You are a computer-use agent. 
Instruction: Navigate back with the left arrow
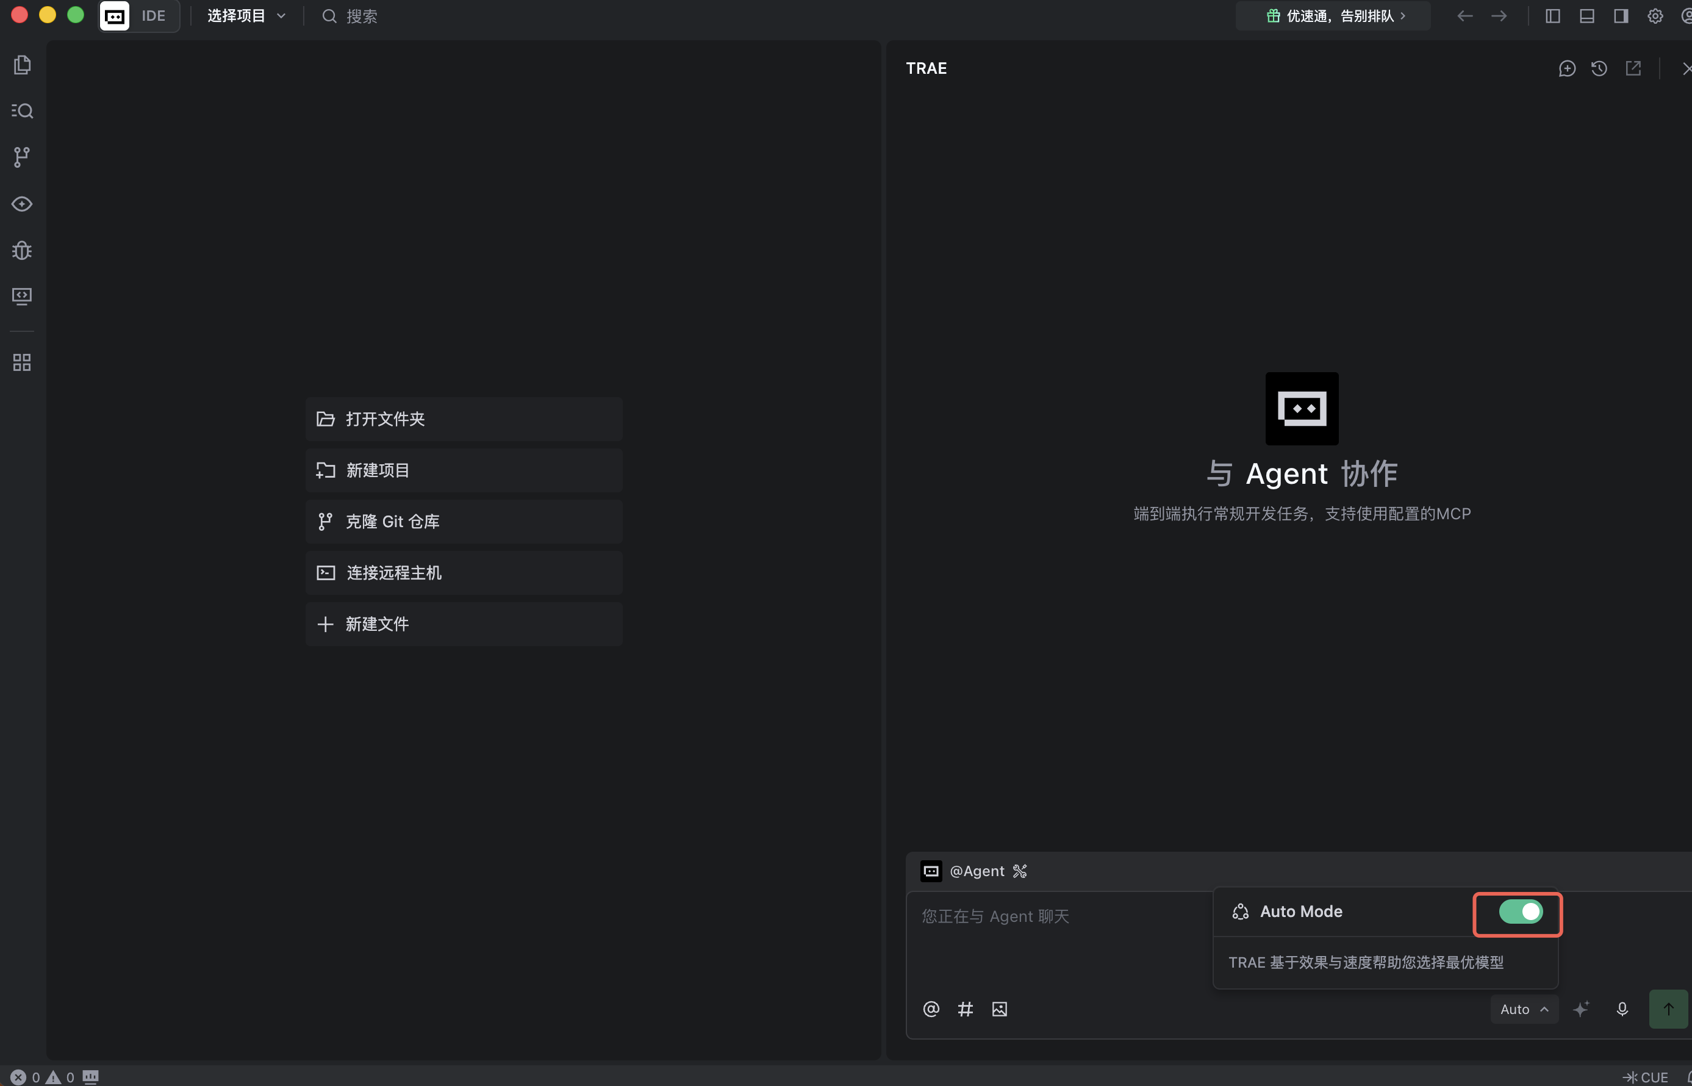pos(1464,15)
